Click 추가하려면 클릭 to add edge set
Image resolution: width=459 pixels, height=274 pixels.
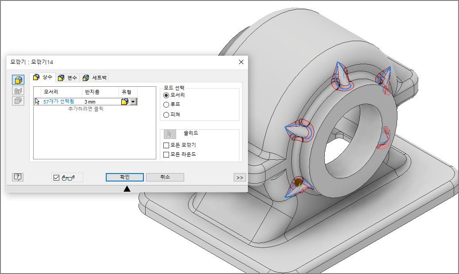coord(86,108)
